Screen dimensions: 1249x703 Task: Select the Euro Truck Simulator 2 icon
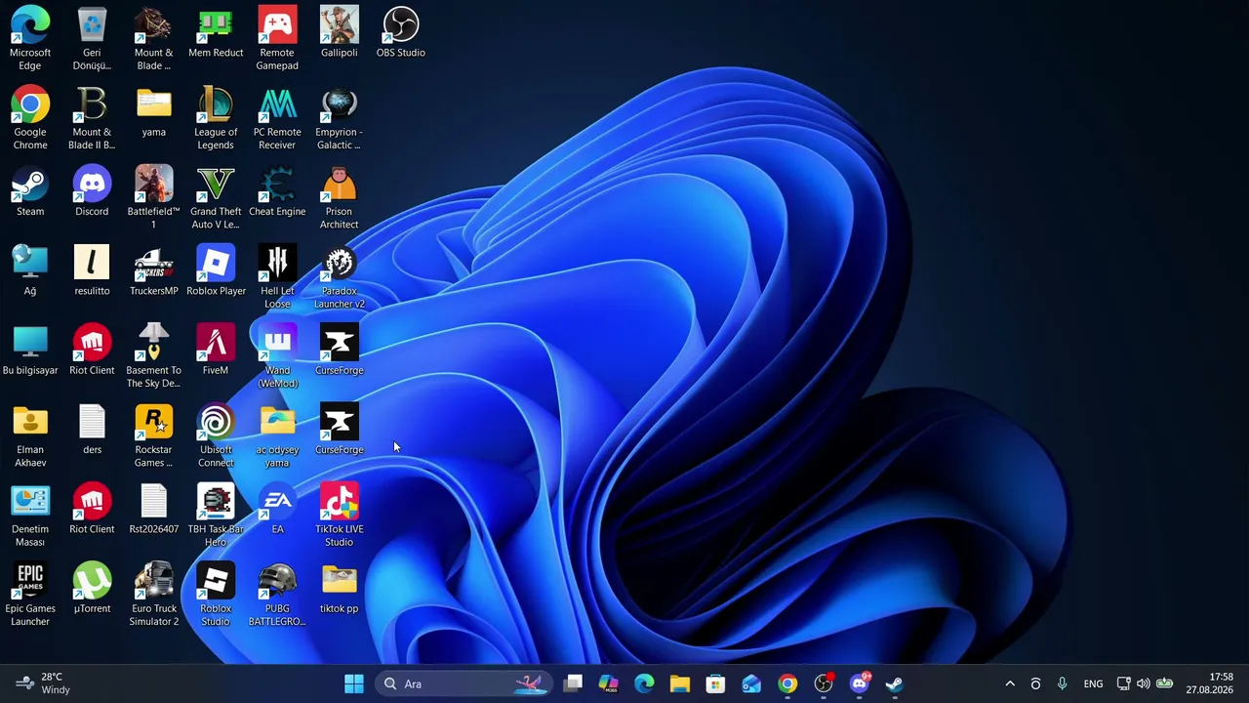pos(153,595)
